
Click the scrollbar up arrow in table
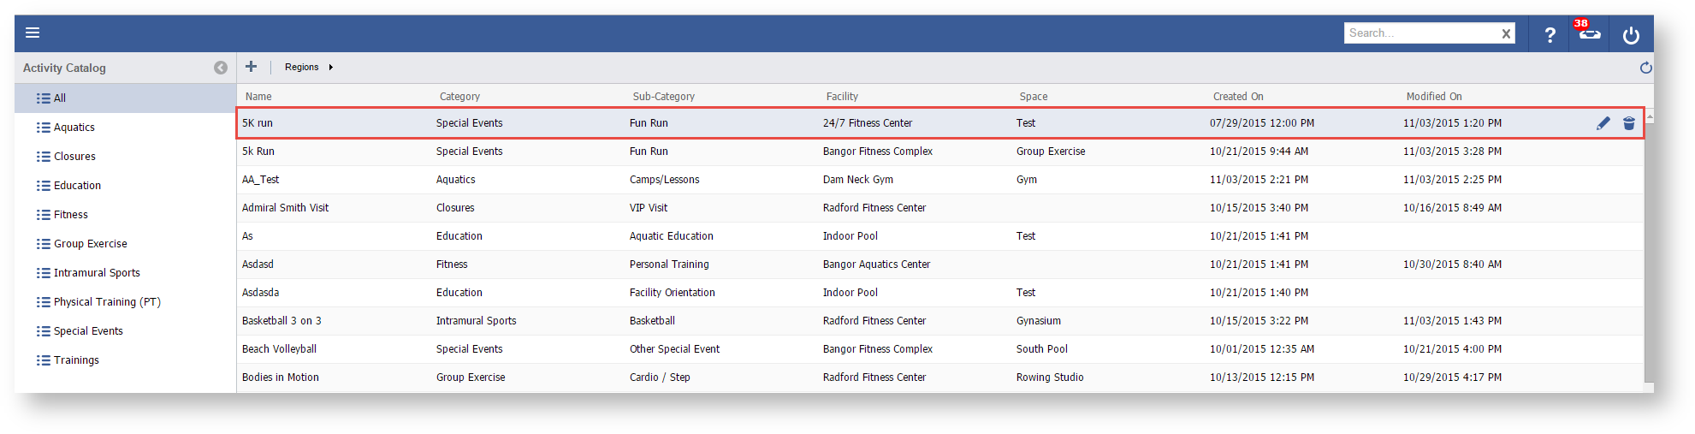pos(1649,116)
